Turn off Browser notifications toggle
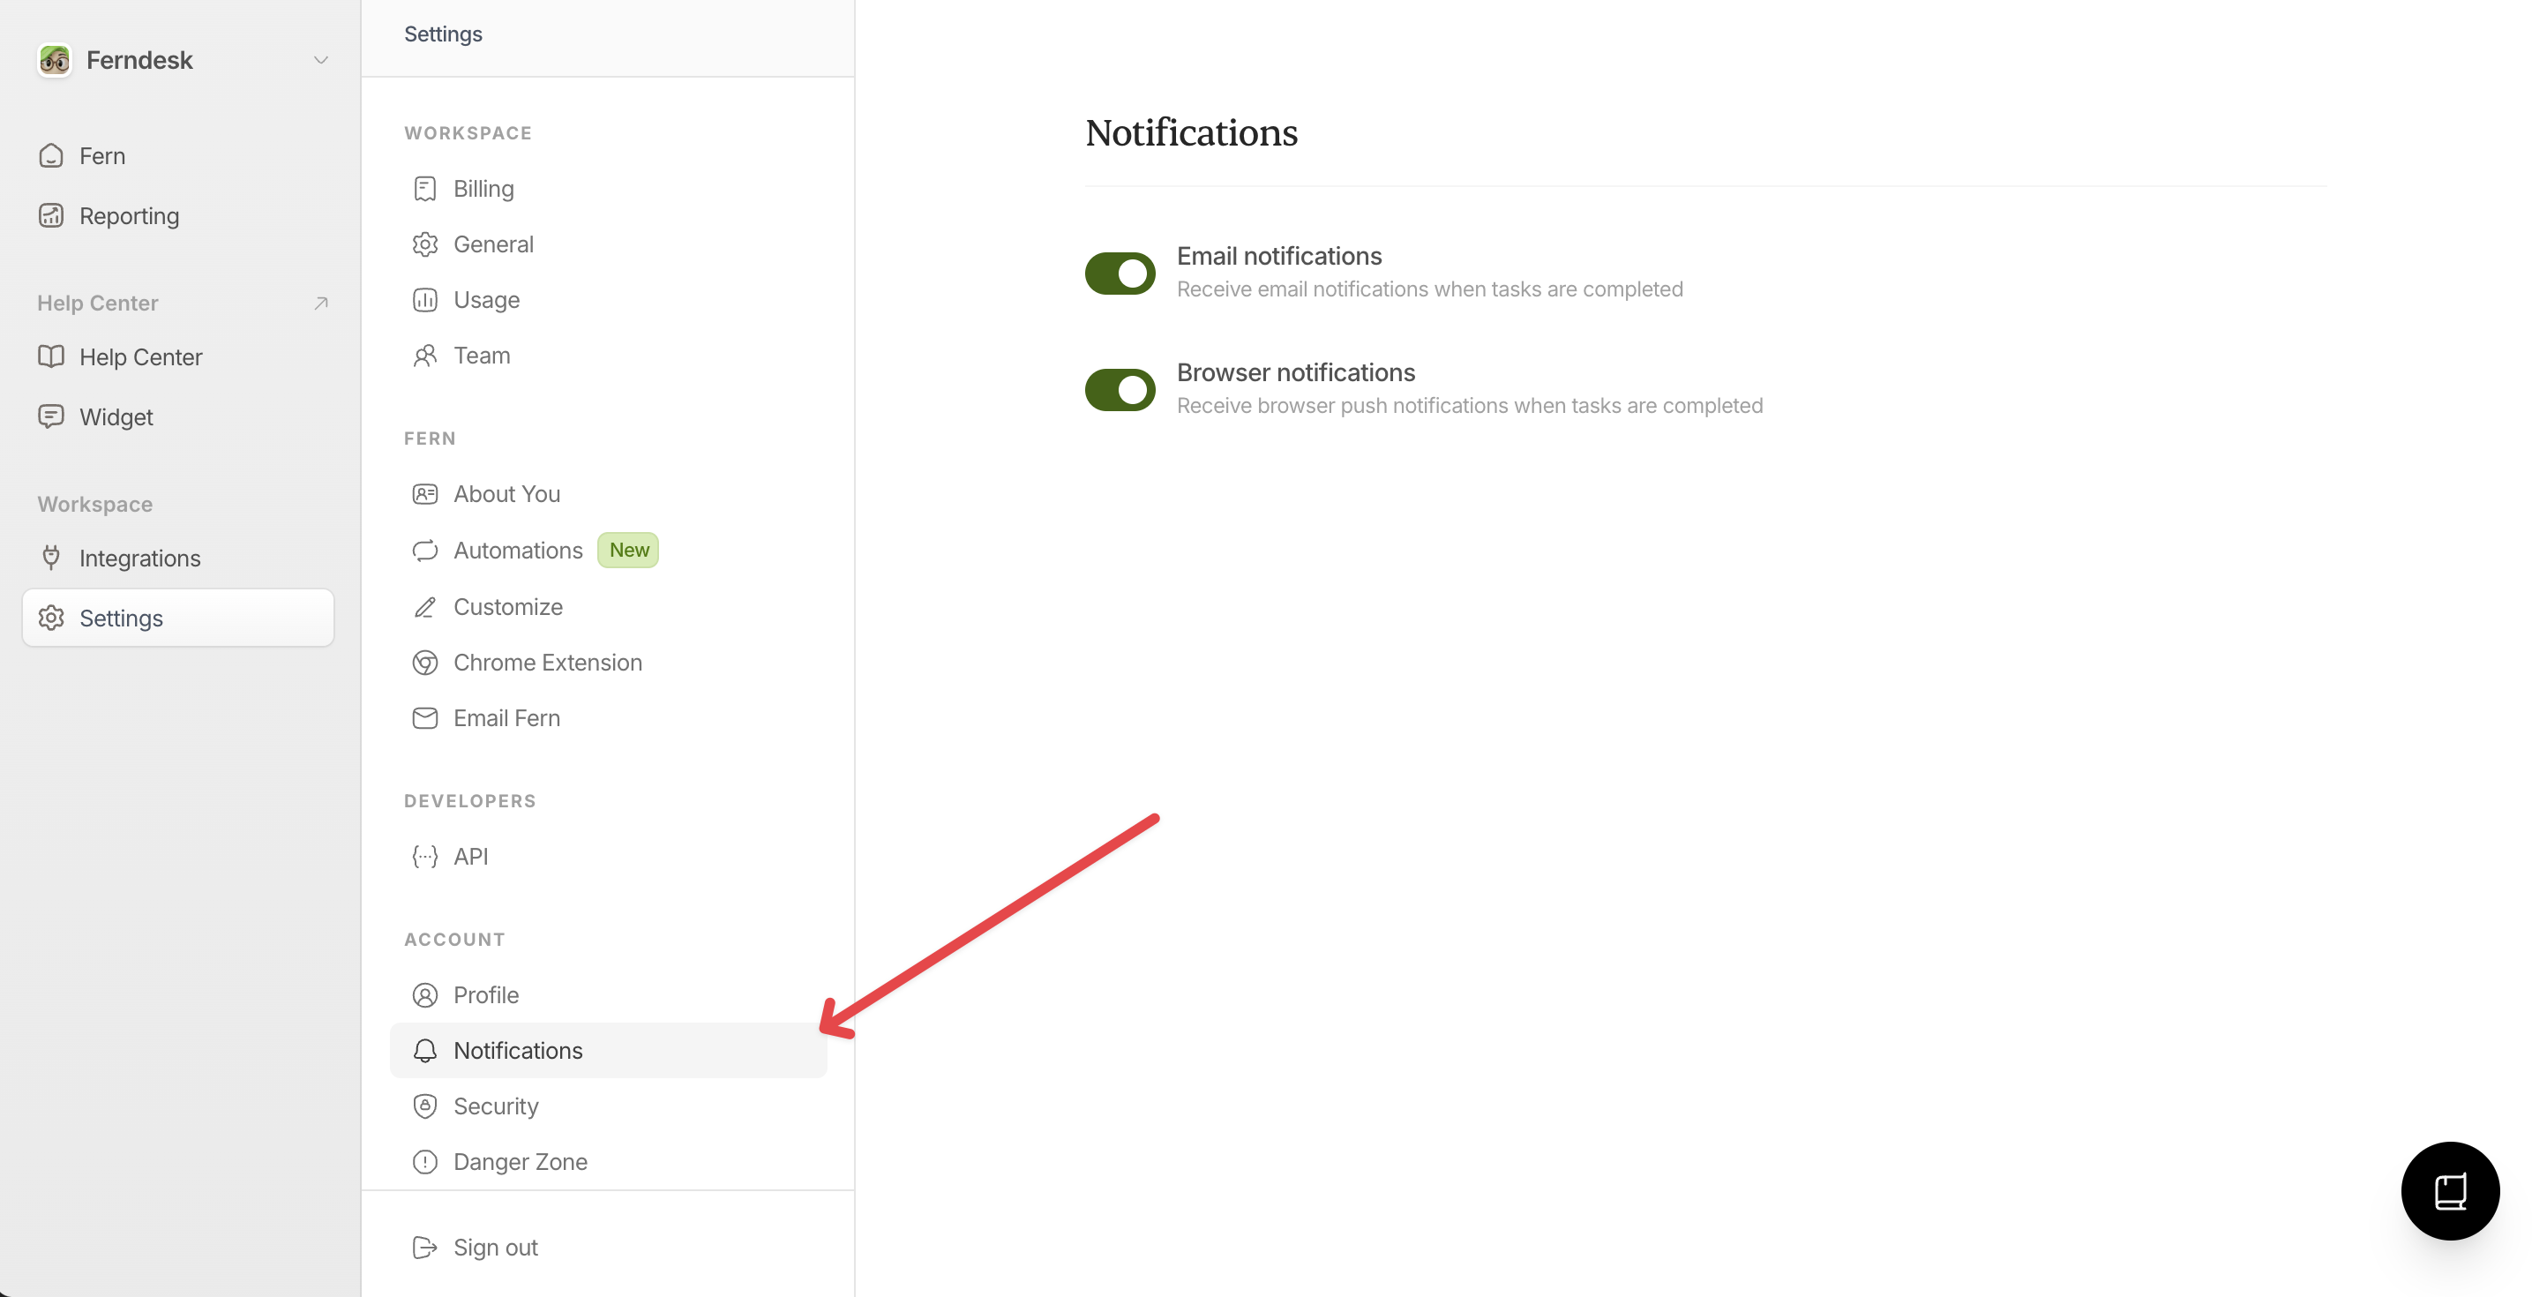The width and height of the screenshot is (2532, 1297). (x=1120, y=390)
